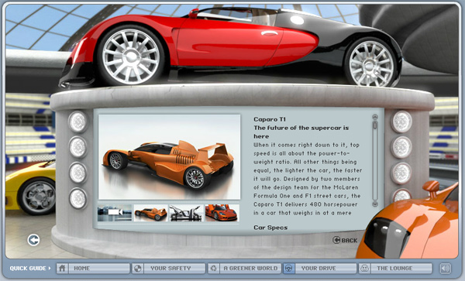The height and width of the screenshot is (281, 465).
Task: Click the steering wheel icon beside YOUR DRIVE
Action: pos(288,269)
